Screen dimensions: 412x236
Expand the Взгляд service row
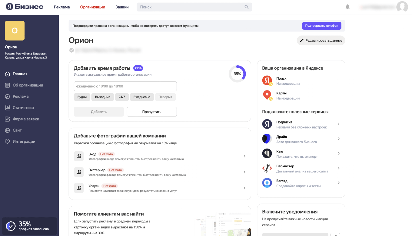(339, 183)
